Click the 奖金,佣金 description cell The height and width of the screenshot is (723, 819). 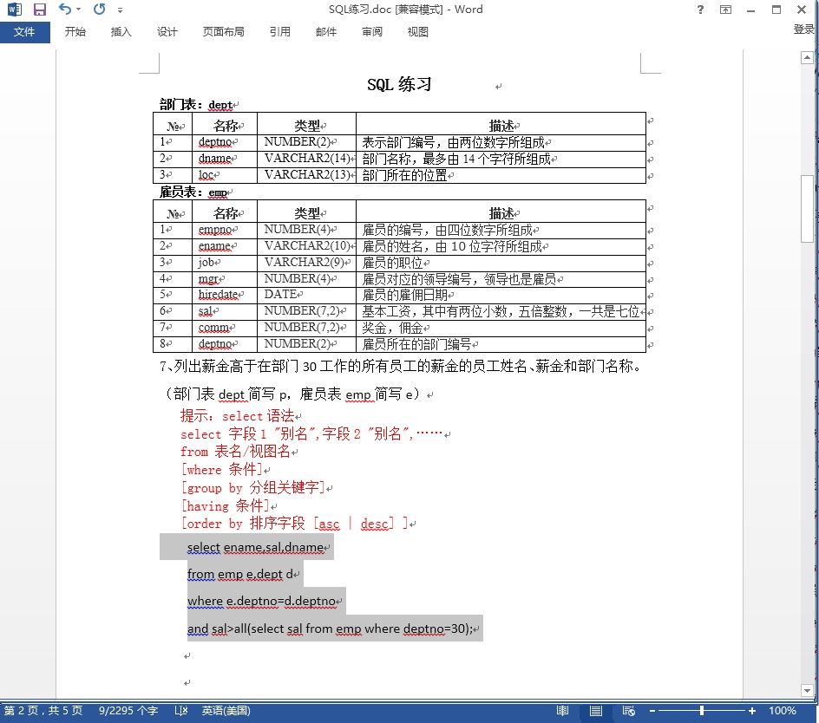pos(501,328)
